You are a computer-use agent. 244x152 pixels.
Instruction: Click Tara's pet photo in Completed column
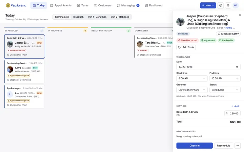(x=140, y=44)
